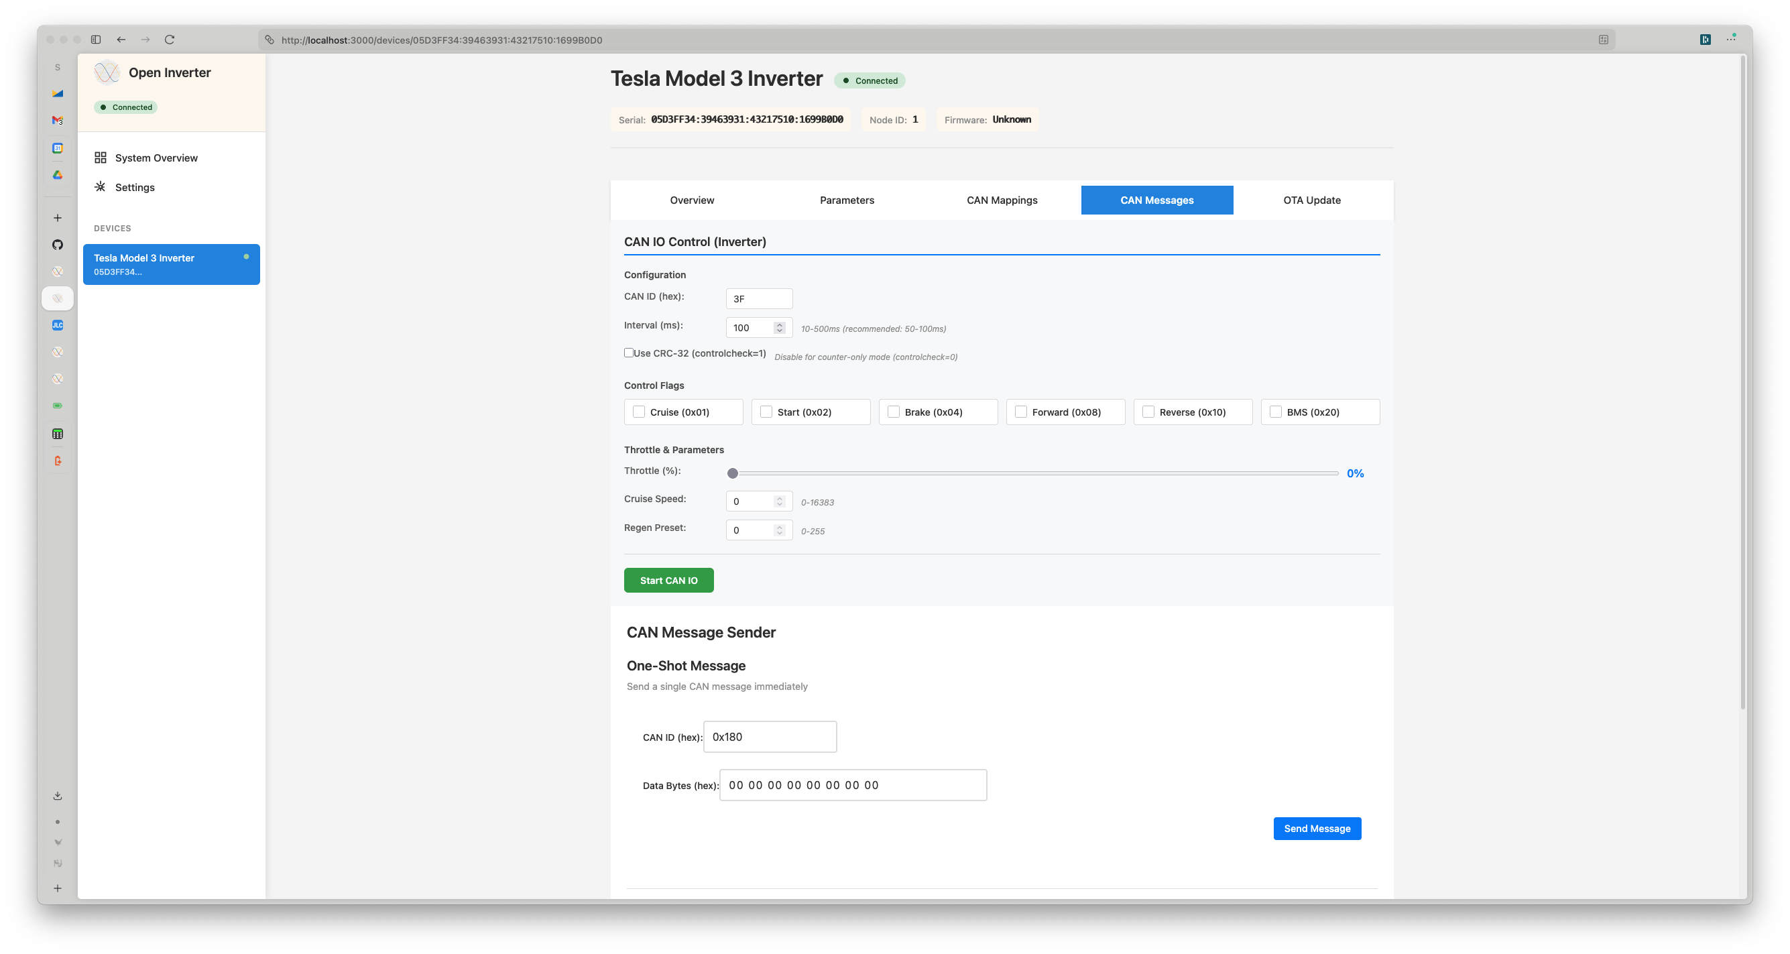Click the Regen Preset stepper arrows
Screen dimensions: 1790x954
click(x=780, y=530)
